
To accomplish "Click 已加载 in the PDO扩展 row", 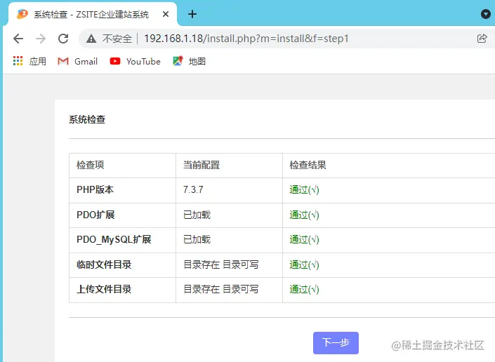I will click(x=197, y=215).
